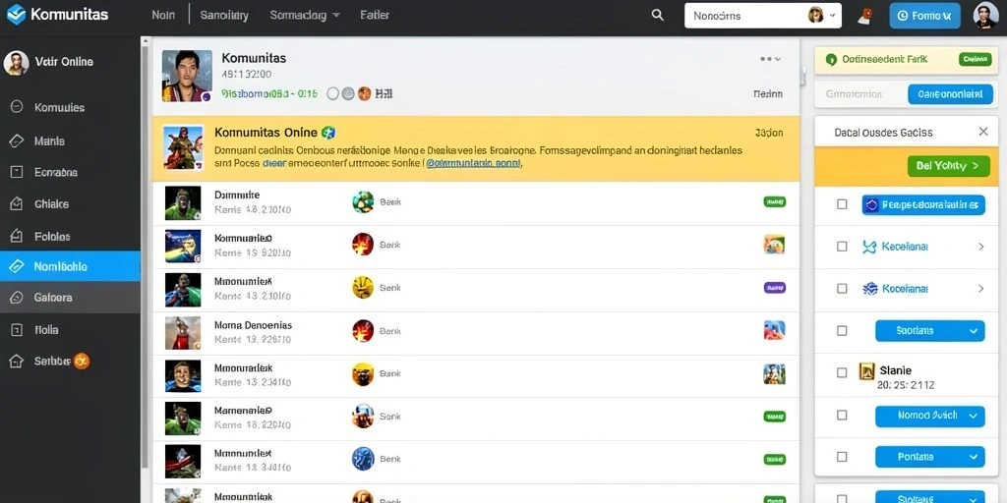Open the Komunitas logo icon at top left
Screen dimensions: 1007x503
(16, 14)
